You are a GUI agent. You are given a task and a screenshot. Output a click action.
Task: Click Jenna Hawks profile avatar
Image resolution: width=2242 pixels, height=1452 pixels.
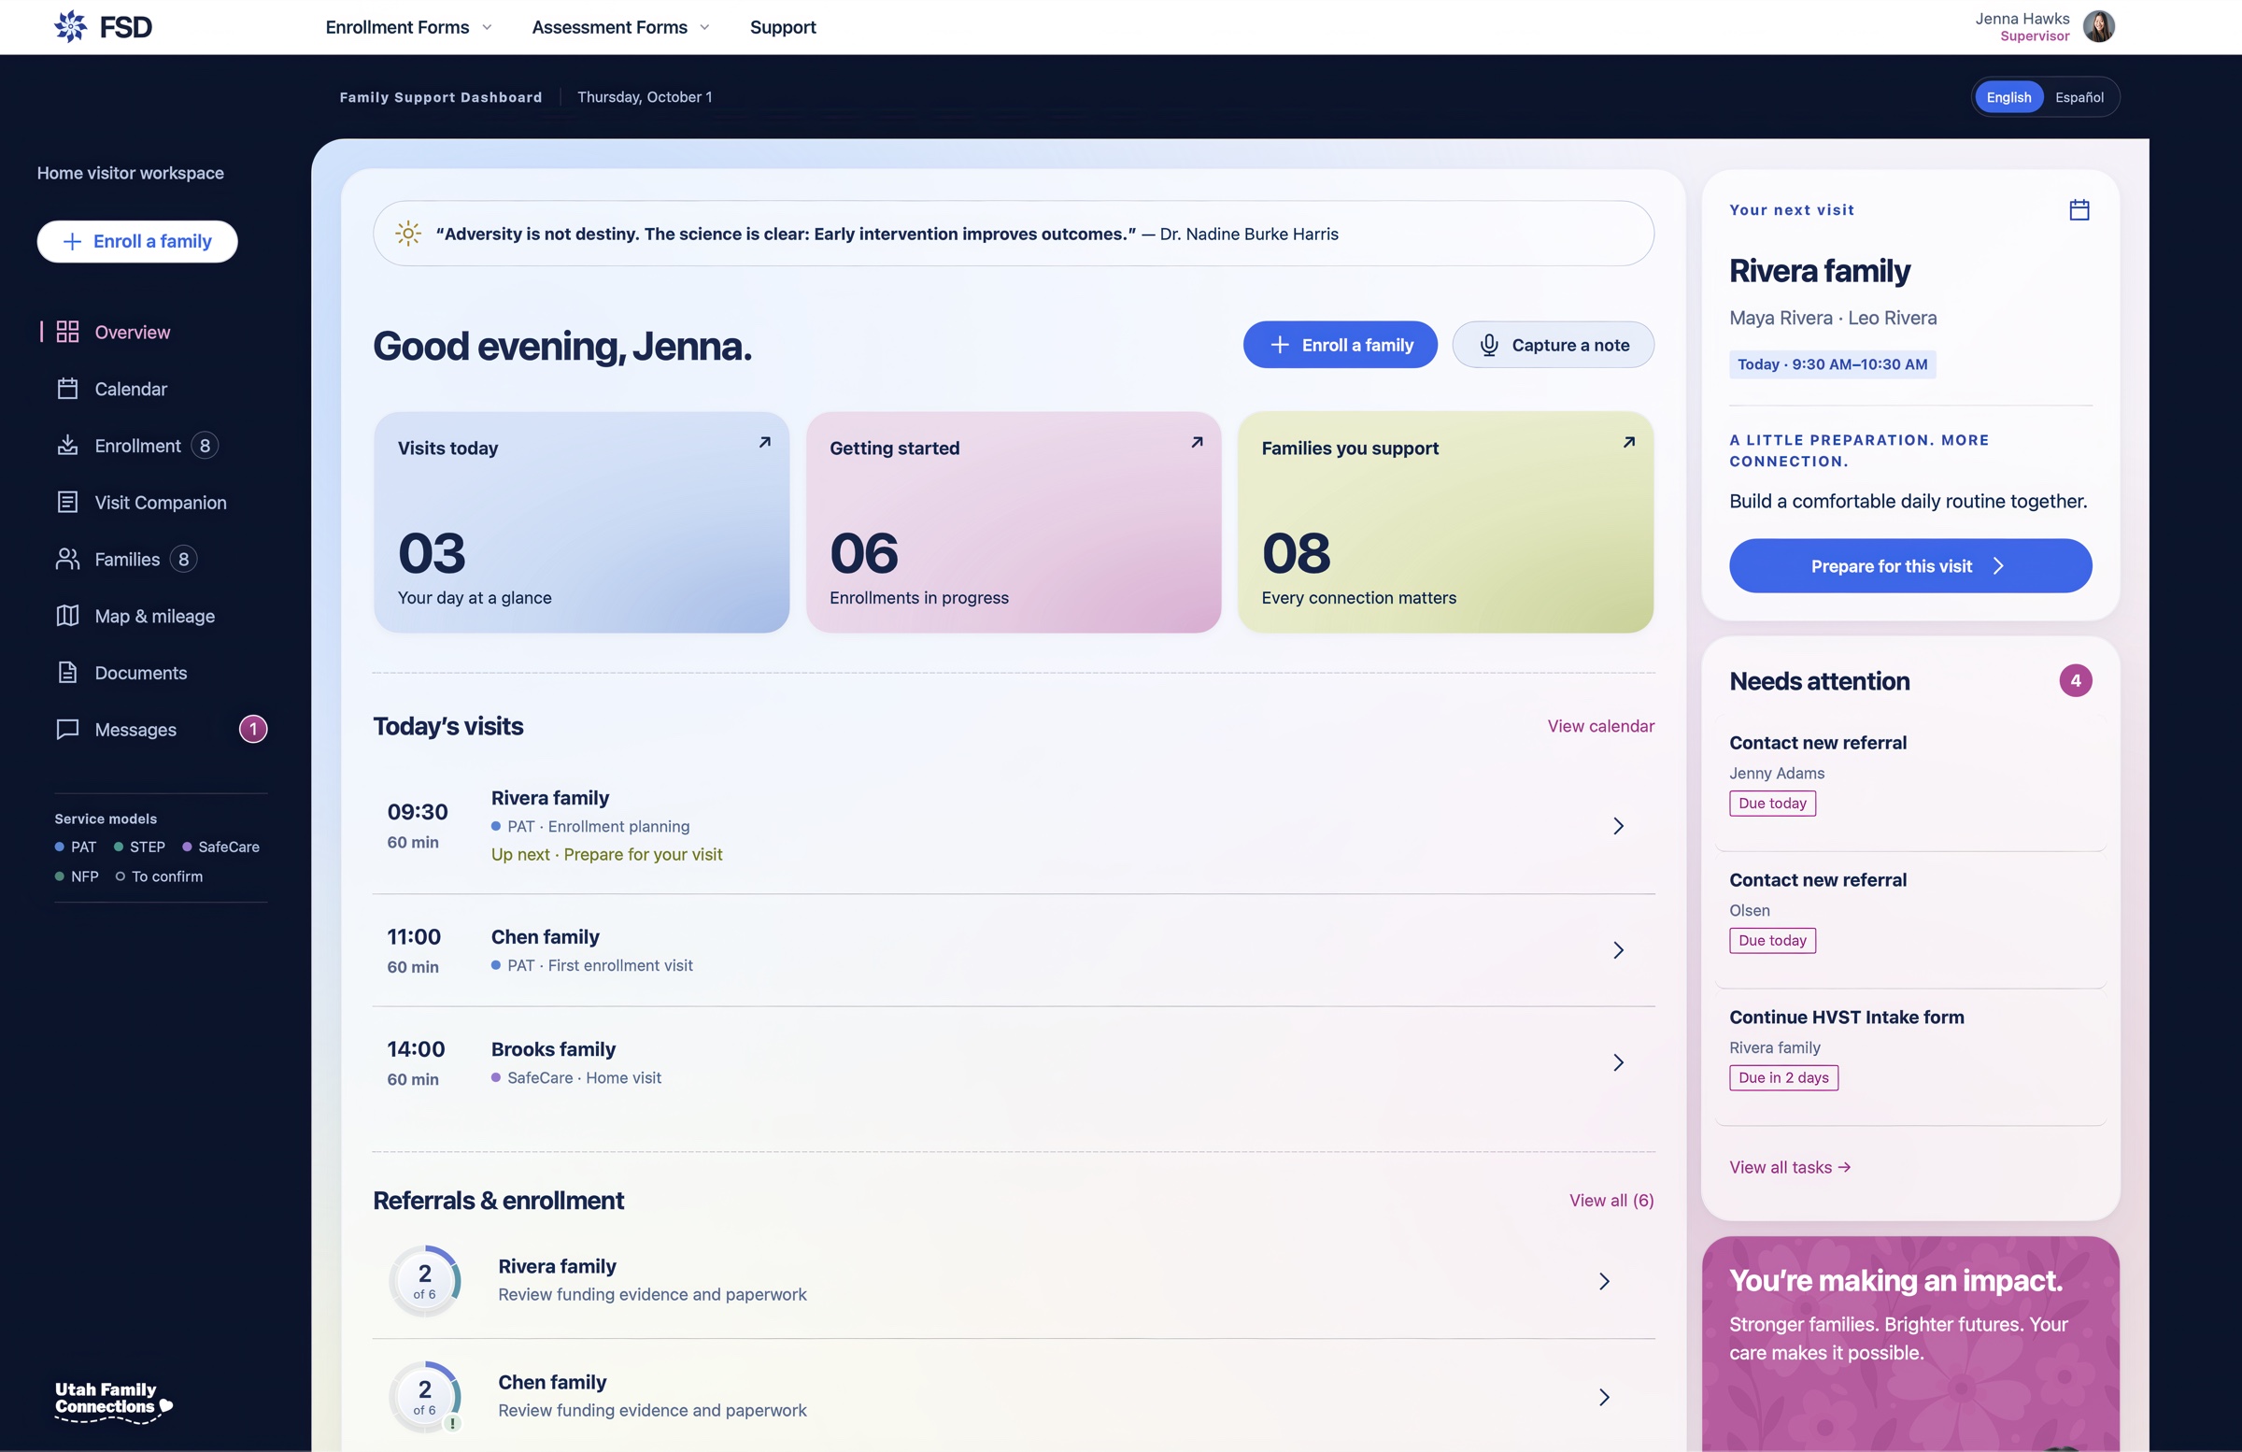pyautogui.click(x=2099, y=26)
